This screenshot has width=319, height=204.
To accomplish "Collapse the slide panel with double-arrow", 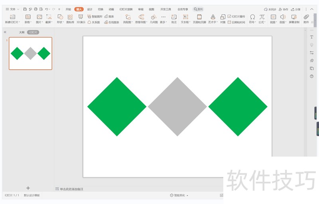I will (x=5, y=32).
